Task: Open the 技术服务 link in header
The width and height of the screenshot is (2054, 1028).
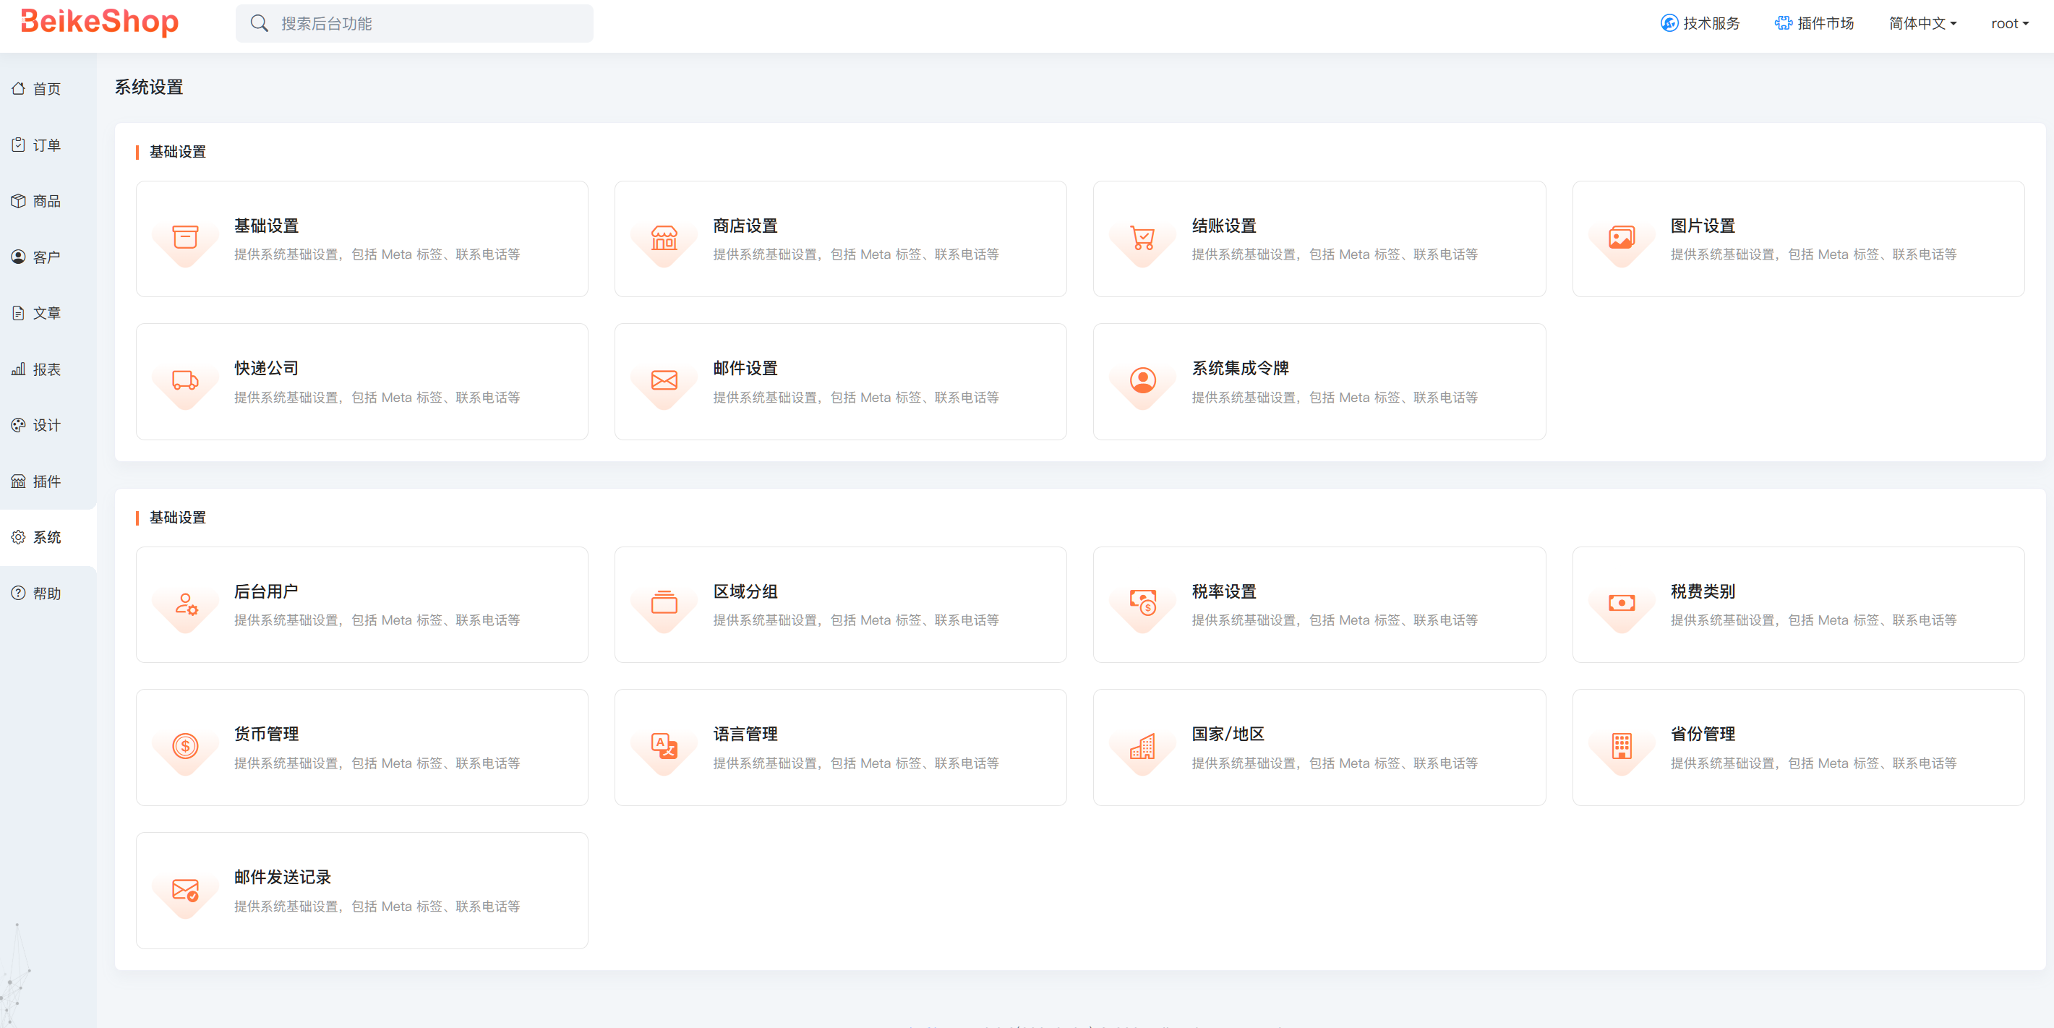Action: click(x=1700, y=23)
